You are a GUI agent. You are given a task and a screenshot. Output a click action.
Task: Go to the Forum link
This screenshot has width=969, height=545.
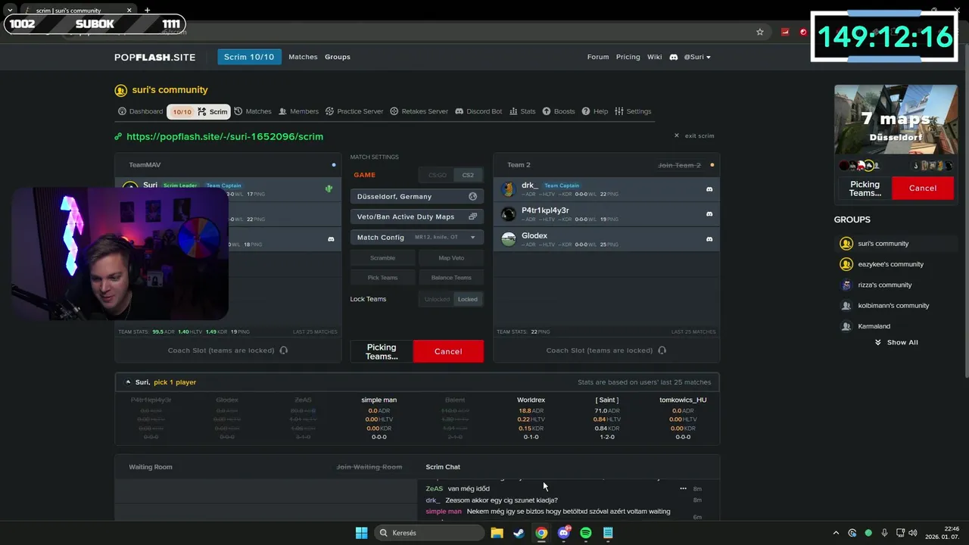[x=598, y=57]
